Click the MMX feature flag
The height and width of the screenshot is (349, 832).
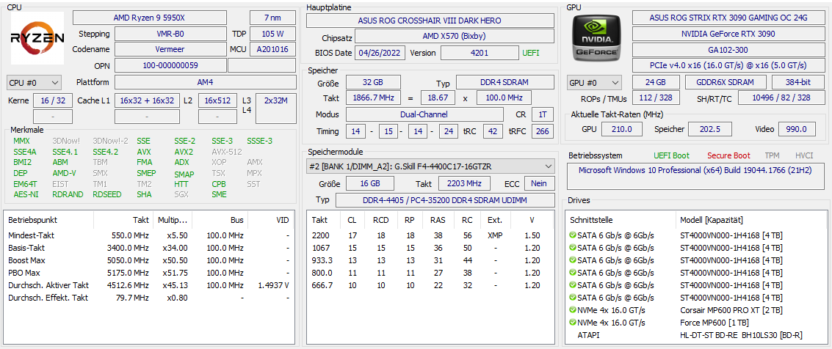22,141
